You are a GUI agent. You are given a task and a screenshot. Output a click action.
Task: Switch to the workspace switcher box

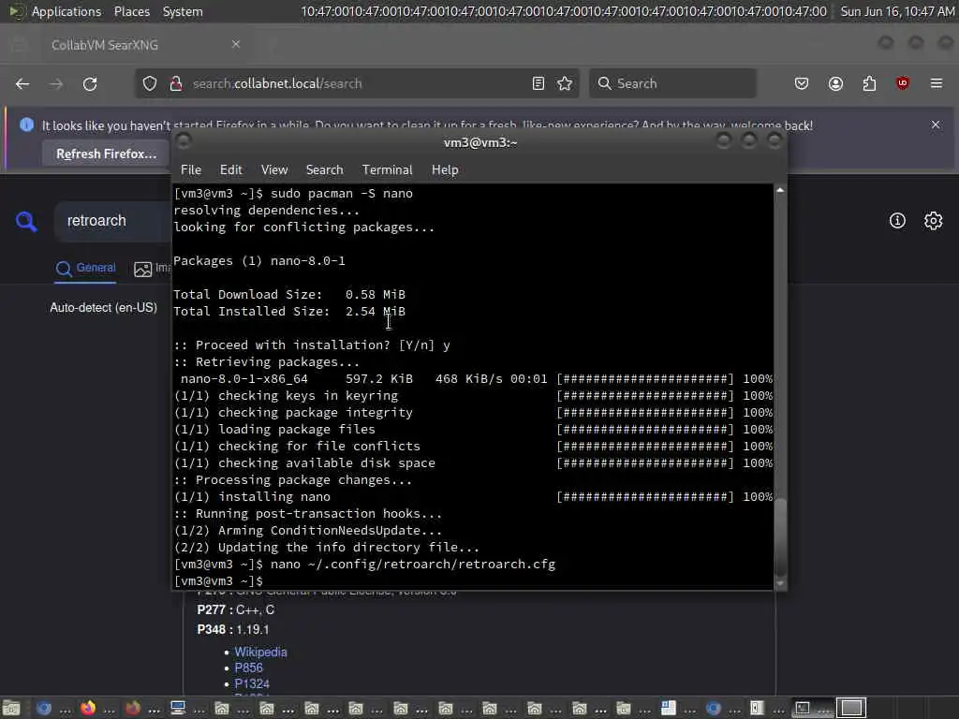[851, 708]
